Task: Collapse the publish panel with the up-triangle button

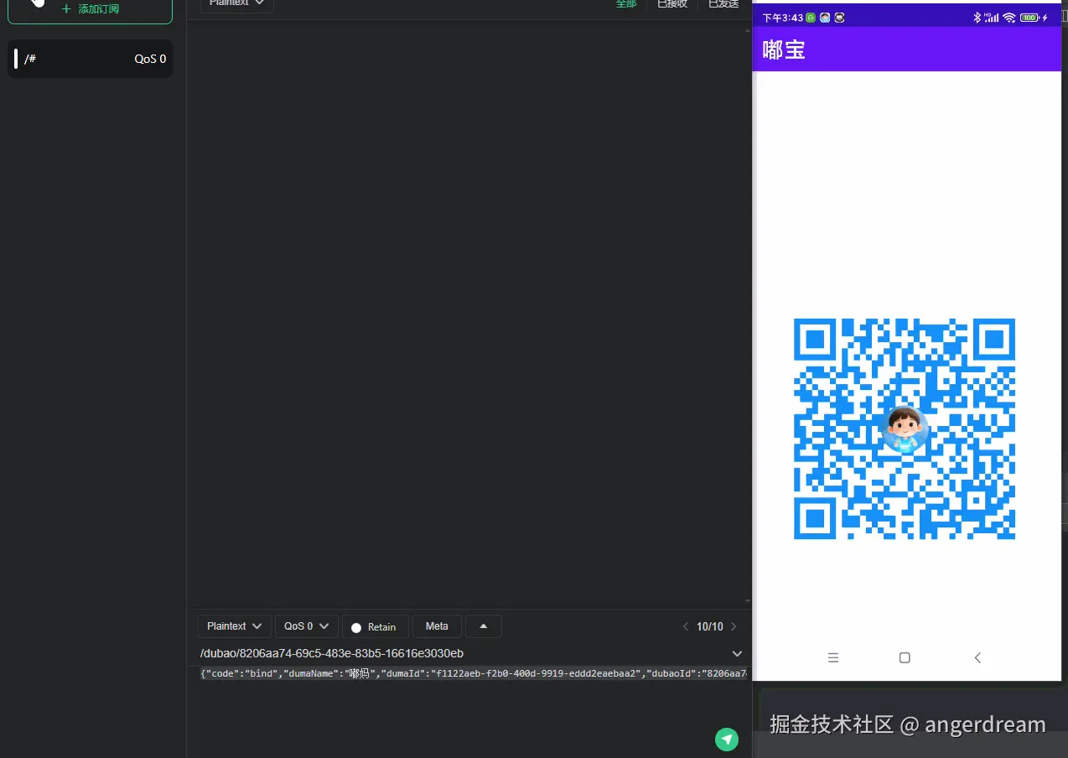Action: (484, 626)
